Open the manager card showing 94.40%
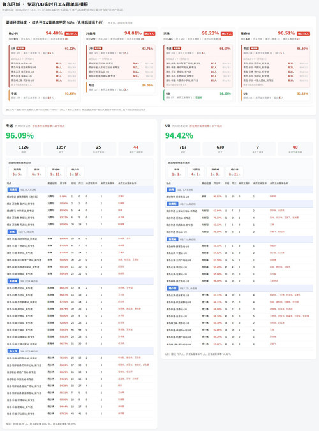This screenshot has width=319, height=431. (x=43, y=65)
